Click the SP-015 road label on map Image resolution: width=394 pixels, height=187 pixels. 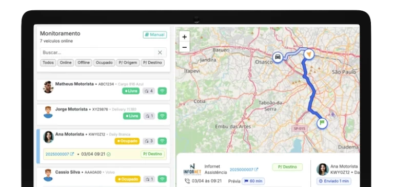pyautogui.click(x=300, y=128)
